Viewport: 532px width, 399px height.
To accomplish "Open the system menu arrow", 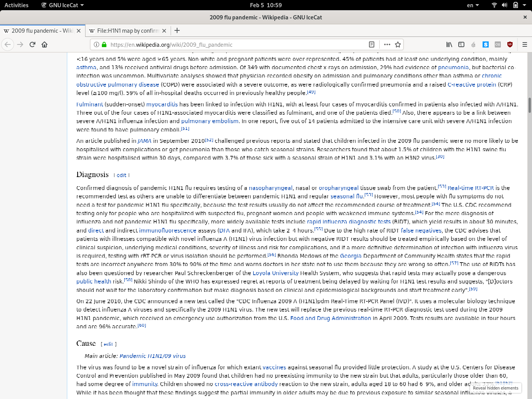I will (x=524, y=5).
